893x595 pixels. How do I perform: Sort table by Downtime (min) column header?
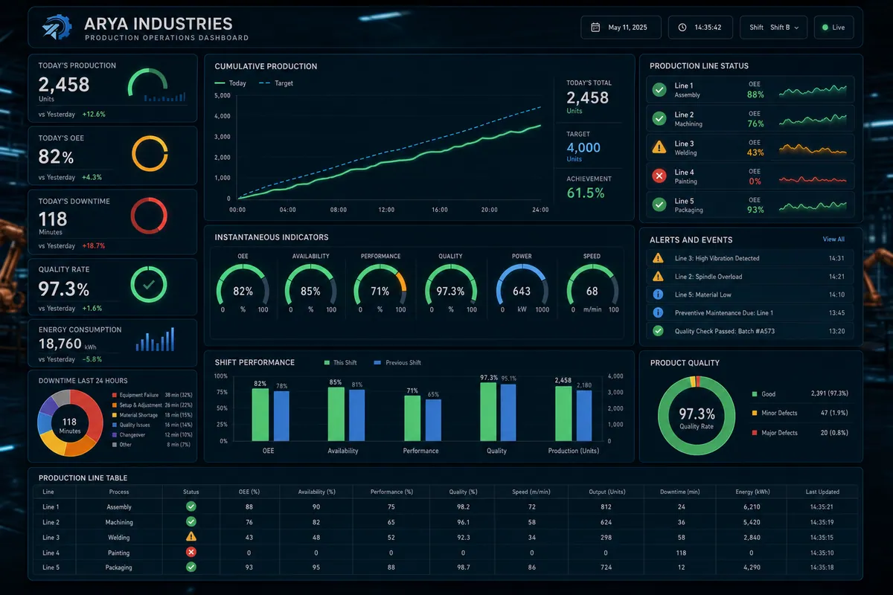(x=680, y=492)
